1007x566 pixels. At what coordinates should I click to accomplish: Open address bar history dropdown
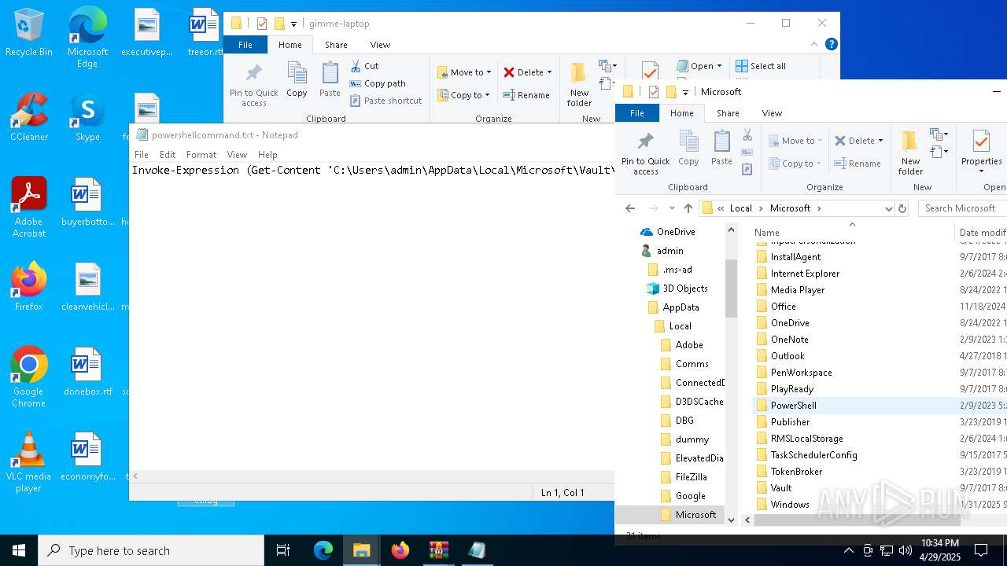(x=889, y=208)
